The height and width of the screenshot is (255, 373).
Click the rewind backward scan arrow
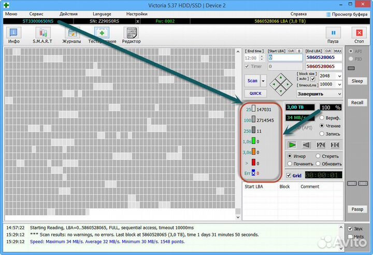click(307, 145)
